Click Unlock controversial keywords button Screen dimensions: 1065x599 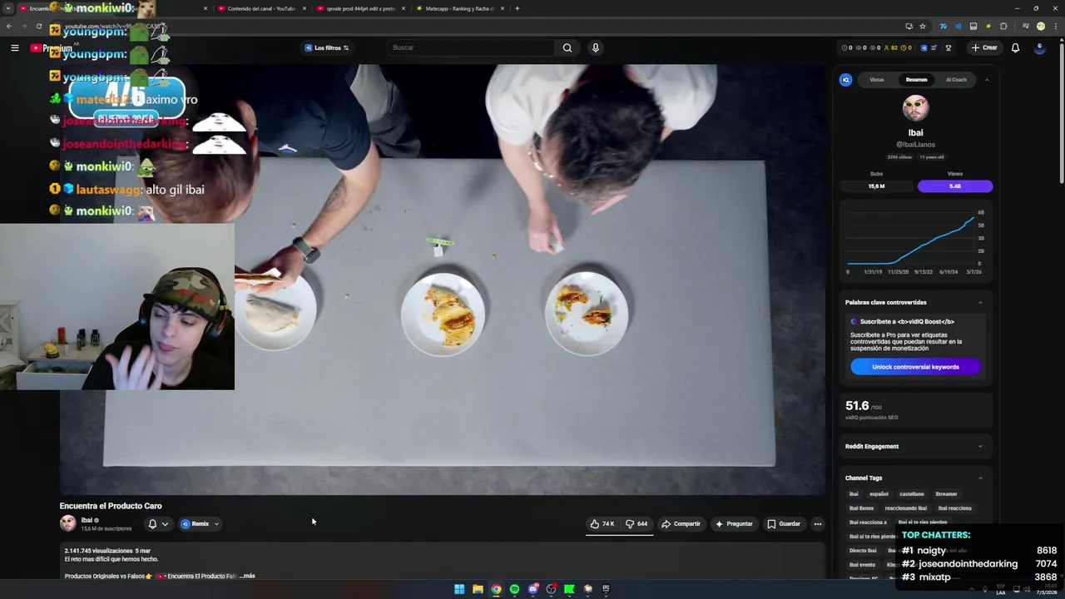point(915,367)
